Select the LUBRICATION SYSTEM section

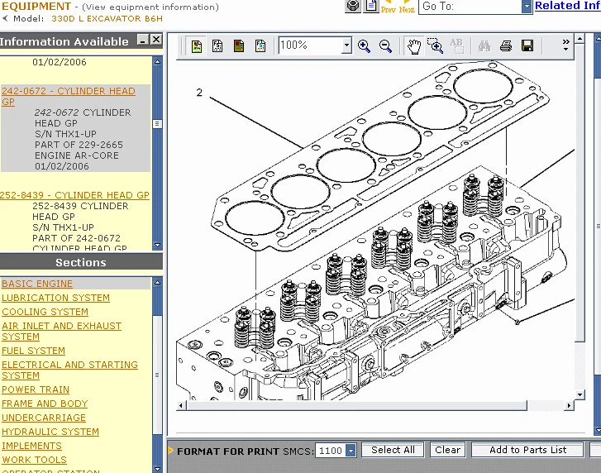coord(55,298)
